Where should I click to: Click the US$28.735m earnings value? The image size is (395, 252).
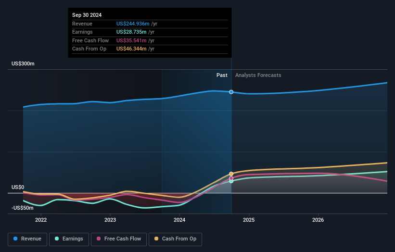pos(131,32)
